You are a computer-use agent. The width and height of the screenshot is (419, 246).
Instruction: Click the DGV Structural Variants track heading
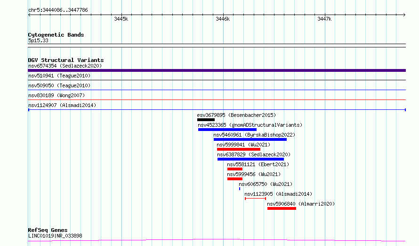(x=66, y=60)
